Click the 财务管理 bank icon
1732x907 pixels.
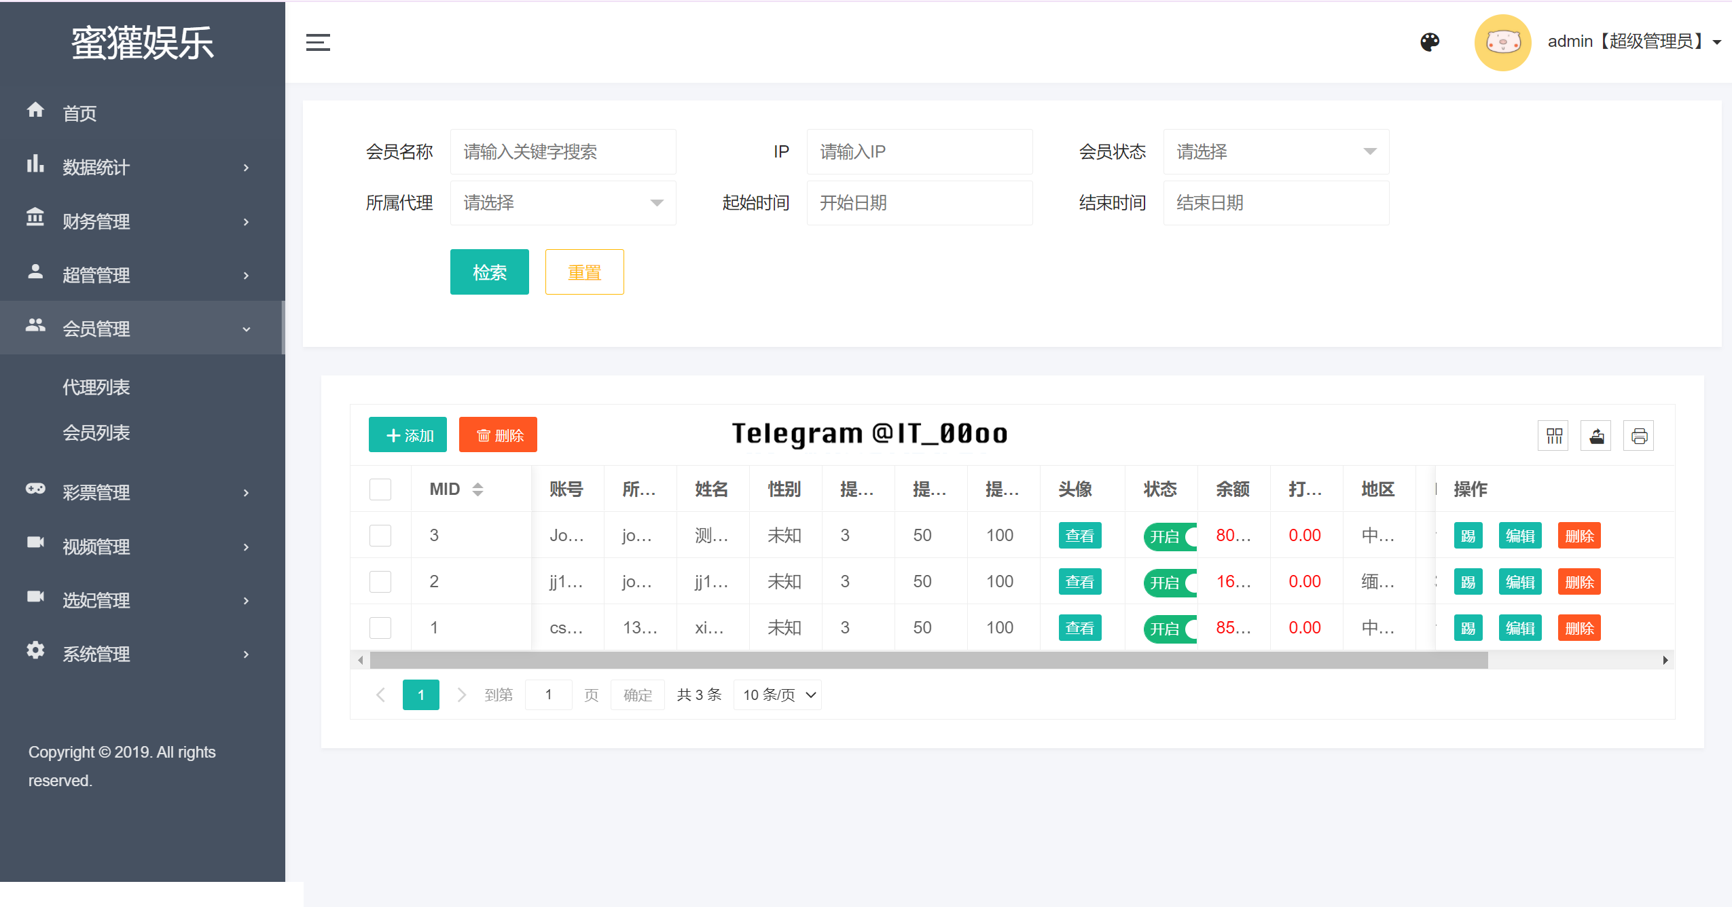35,217
